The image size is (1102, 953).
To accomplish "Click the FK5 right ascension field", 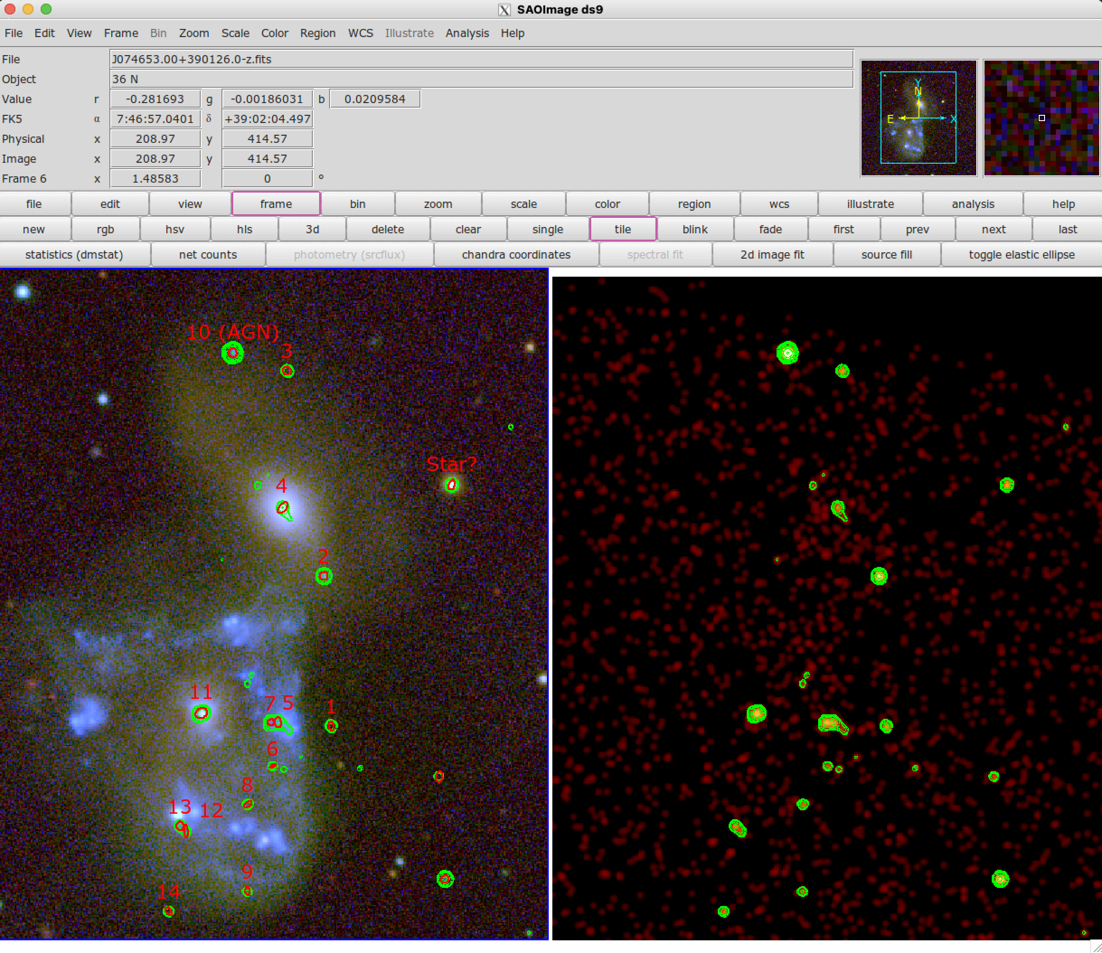I will click(x=155, y=119).
